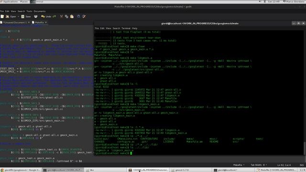The width and height of the screenshot is (306, 172).
Task: Open gedit Documents menu
Action: [40, 11]
